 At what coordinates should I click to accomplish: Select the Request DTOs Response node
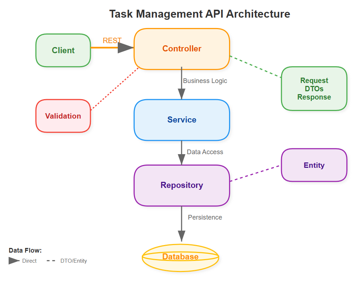(x=314, y=88)
